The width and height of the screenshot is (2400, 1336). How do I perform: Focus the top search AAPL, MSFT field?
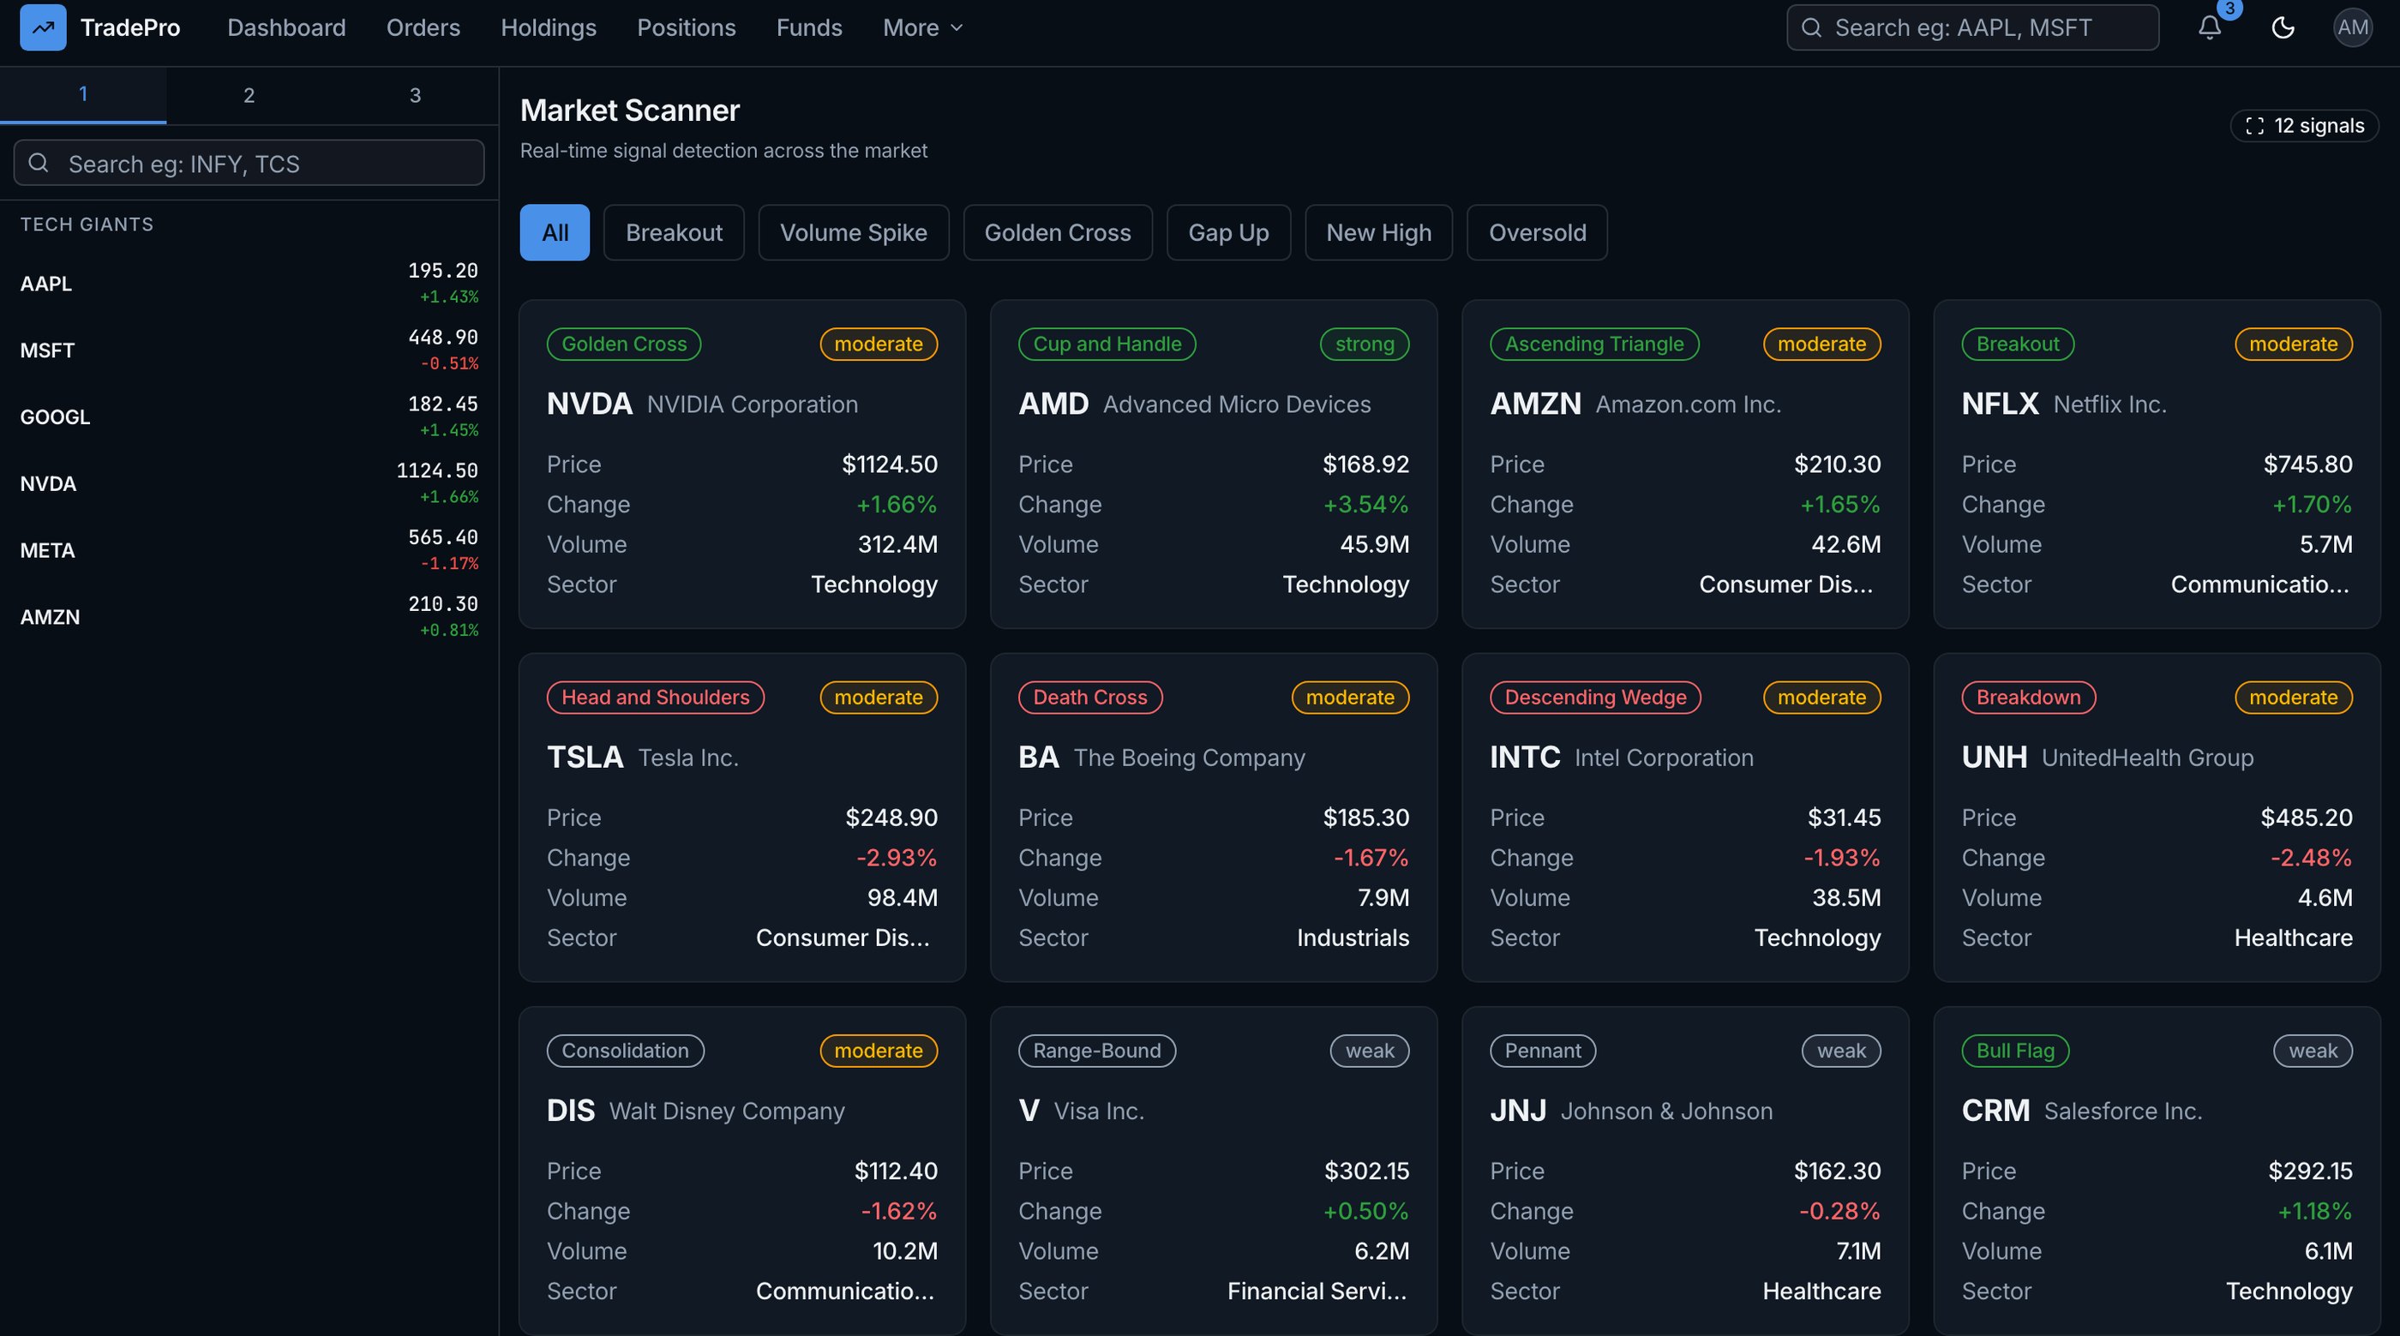click(x=1972, y=27)
